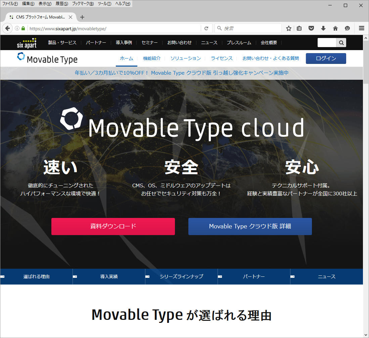369x338 pixels.
Task: Click the 安心 heading
Action: click(x=302, y=167)
